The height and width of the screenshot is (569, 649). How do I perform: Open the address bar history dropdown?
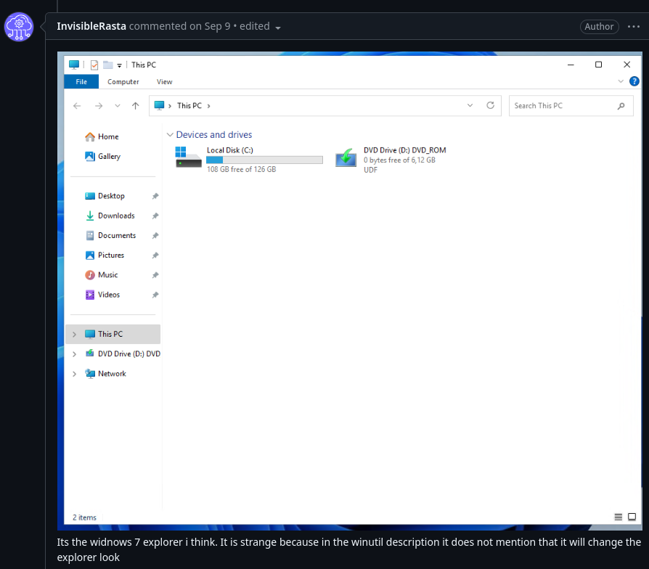pos(470,105)
